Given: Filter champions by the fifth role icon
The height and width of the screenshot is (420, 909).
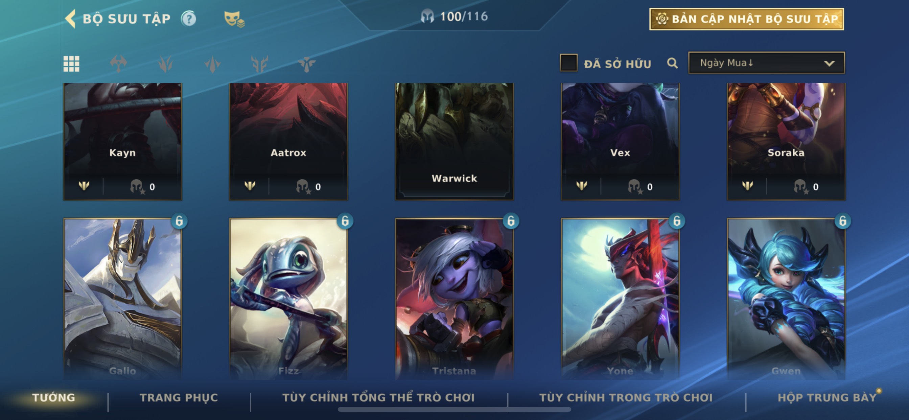Looking at the screenshot, I should pos(306,64).
